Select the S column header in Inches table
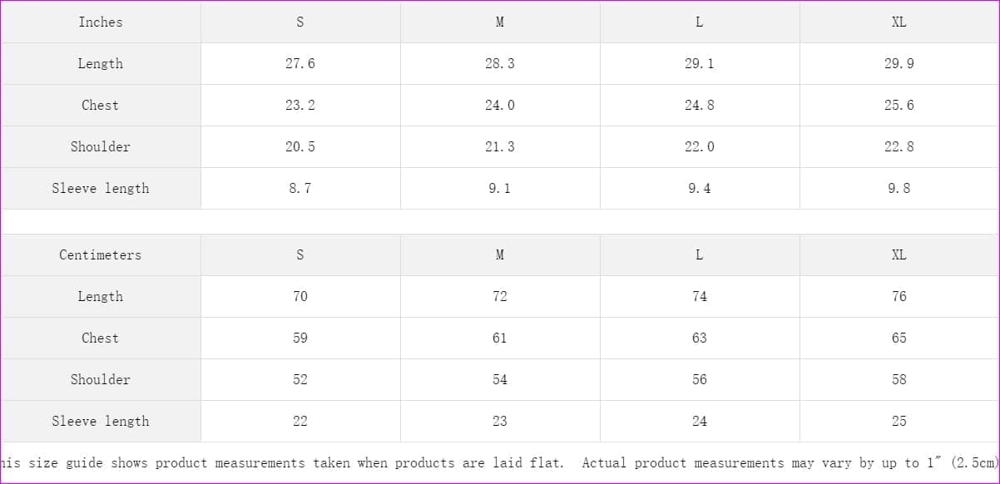Viewport: 1000px width, 484px height. point(300,22)
